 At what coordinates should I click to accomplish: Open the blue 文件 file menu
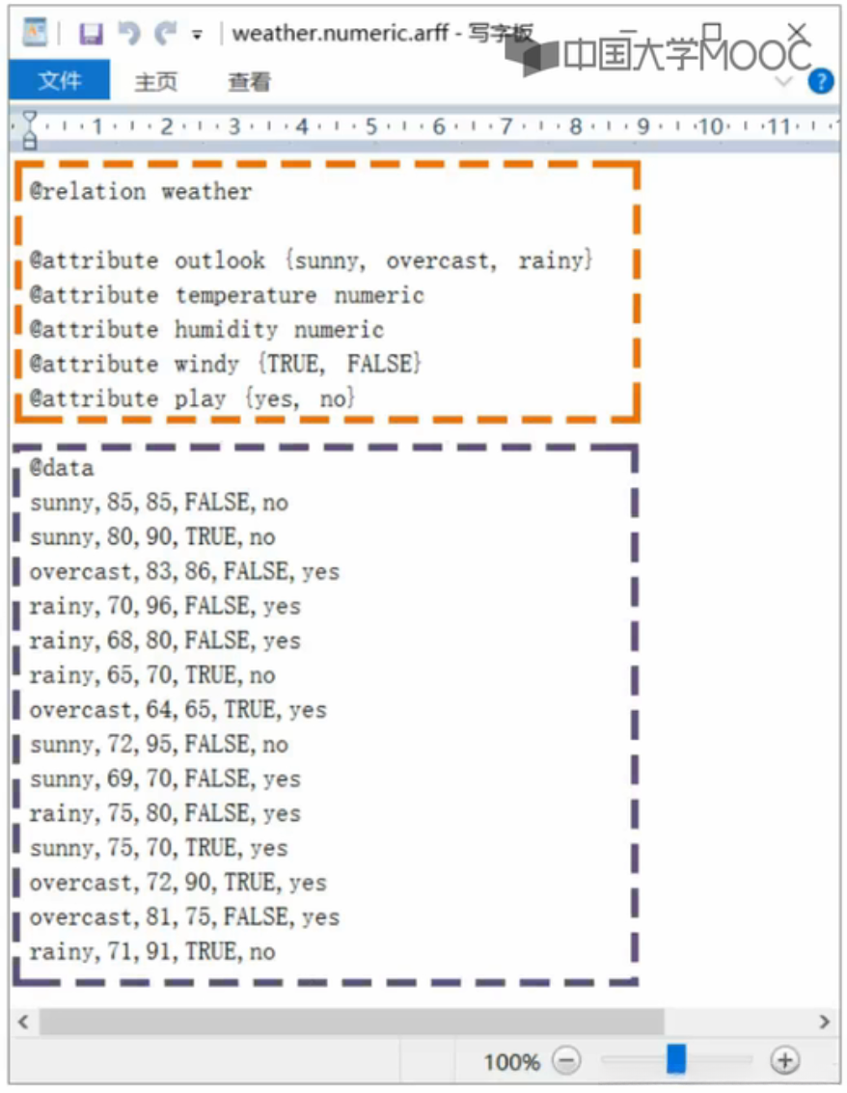[x=59, y=80]
